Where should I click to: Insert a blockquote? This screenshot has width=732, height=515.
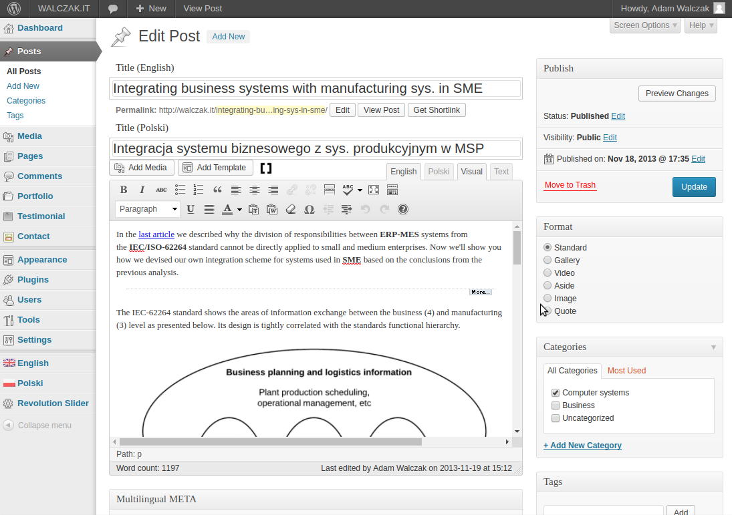coord(217,190)
